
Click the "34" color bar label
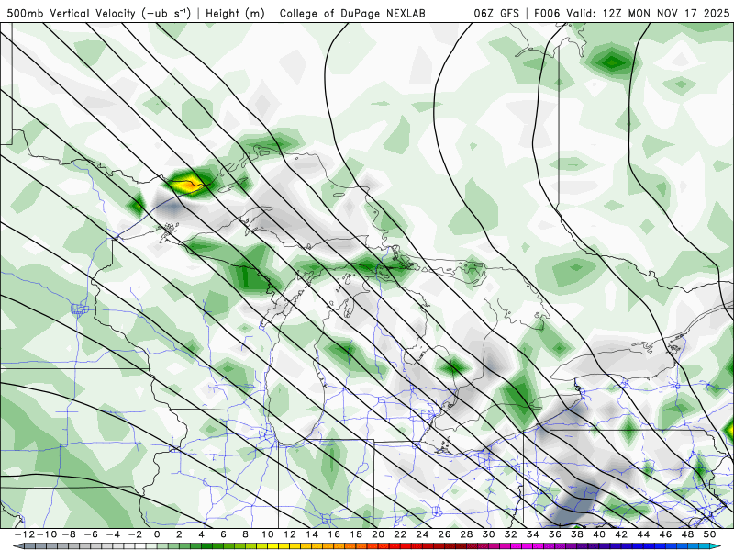click(533, 534)
